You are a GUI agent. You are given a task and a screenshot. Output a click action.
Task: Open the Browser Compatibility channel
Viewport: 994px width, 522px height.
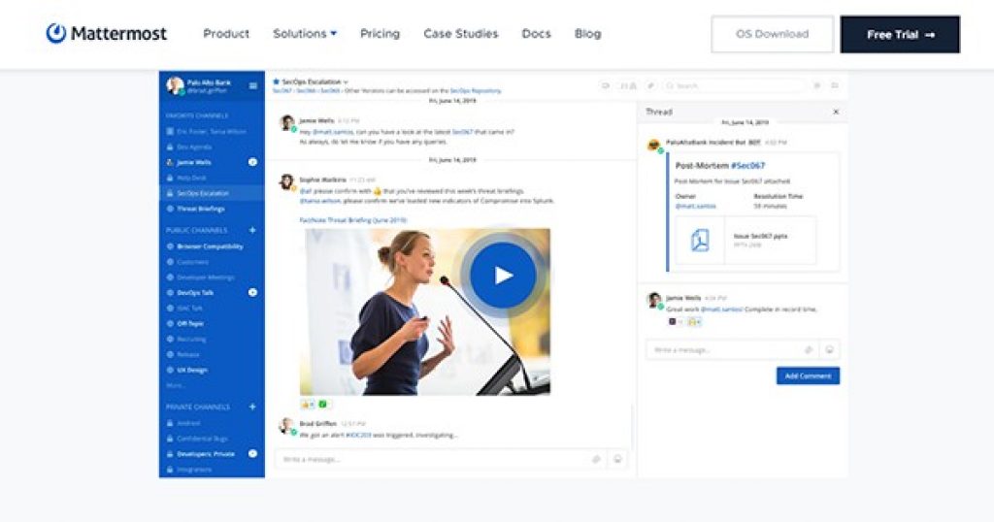tap(210, 246)
